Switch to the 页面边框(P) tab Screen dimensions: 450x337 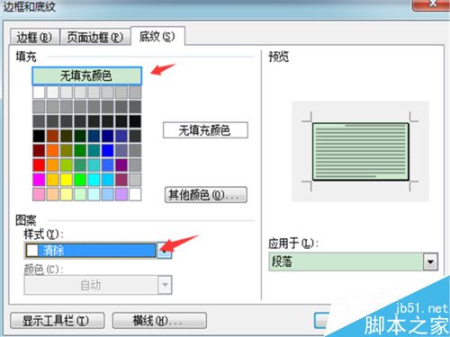[95, 37]
